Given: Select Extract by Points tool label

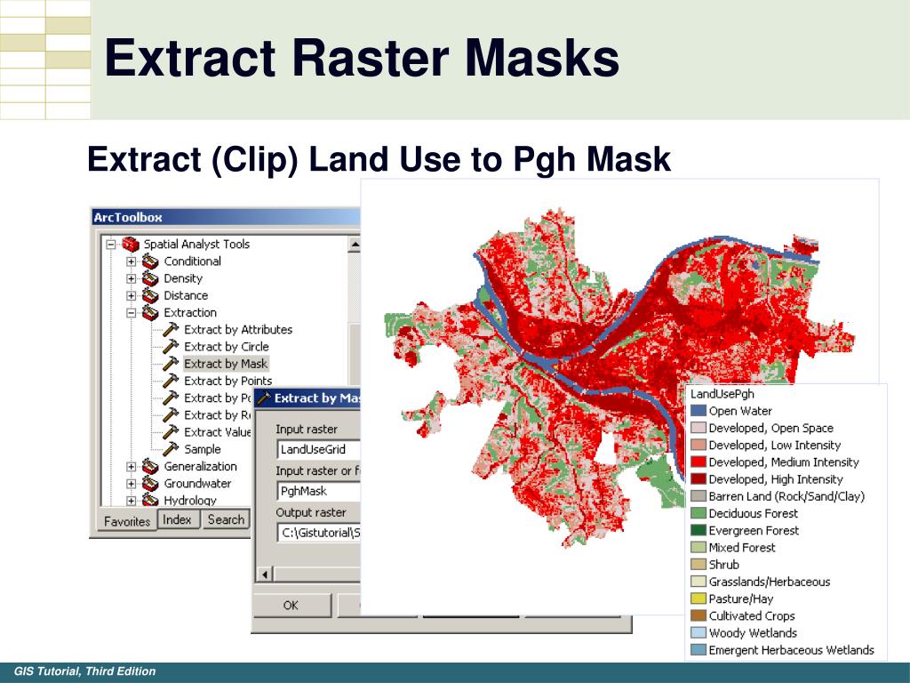Looking at the screenshot, I should pos(227,381).
